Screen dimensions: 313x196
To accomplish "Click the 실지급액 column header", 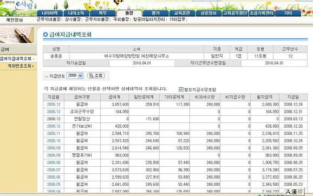I will [x=265, y=97].
